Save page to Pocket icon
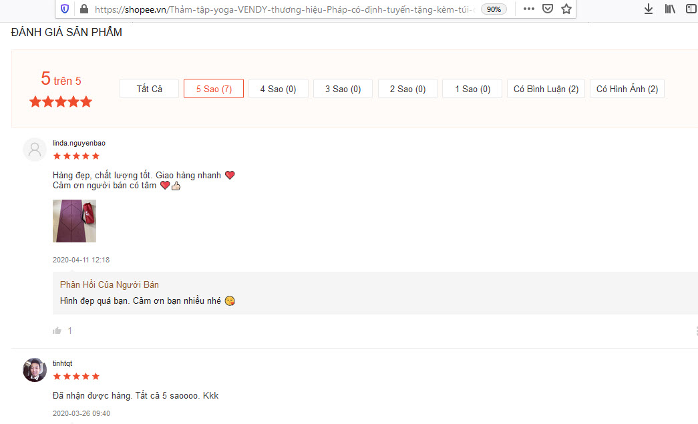 point(548,9)
